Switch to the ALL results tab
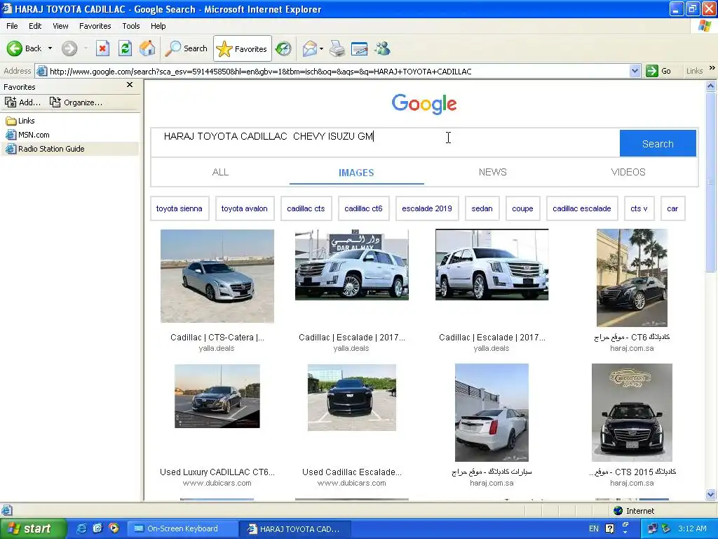Screen dimensions: 718x539 click(220, 173)
